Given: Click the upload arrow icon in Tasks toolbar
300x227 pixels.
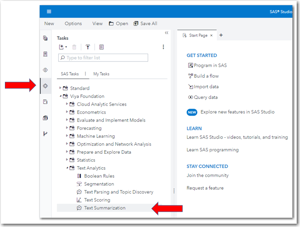Looking at the screenshot, I should tap(88, 47).
